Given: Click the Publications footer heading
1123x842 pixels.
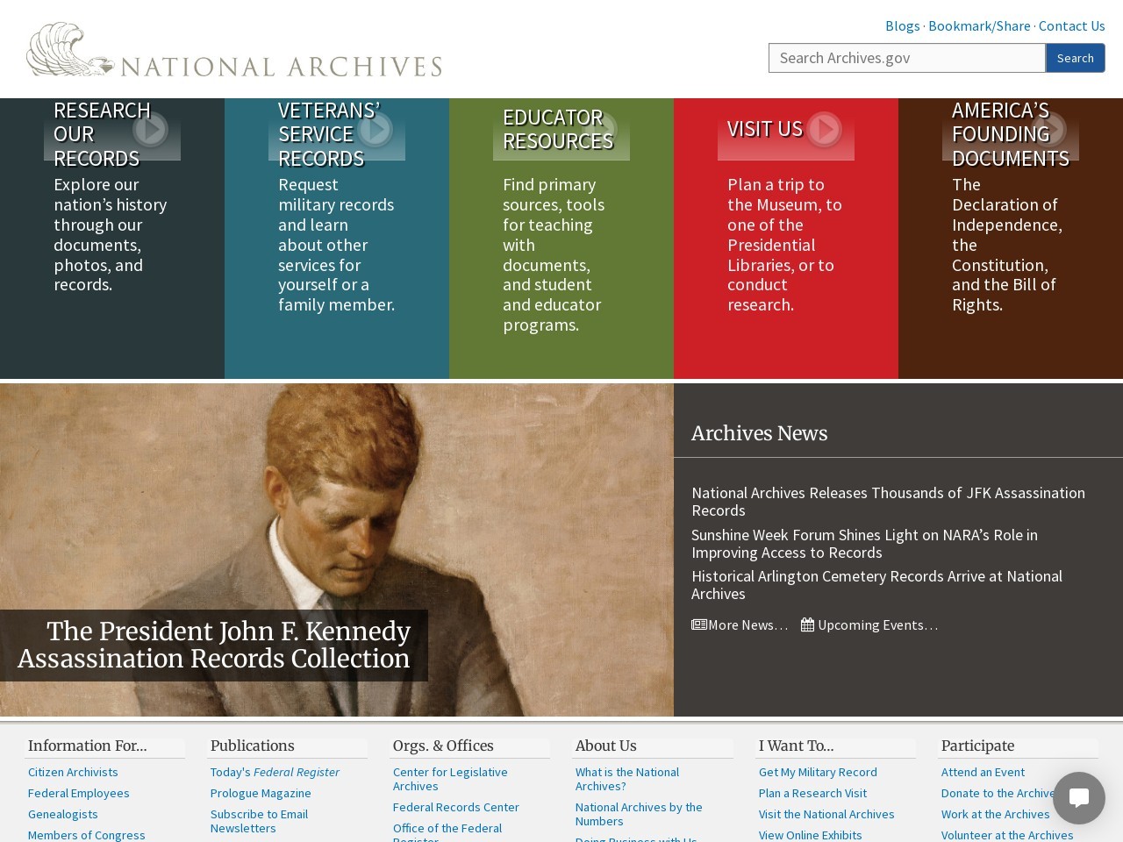Looking at the screenshot, I should click(252, 746).
